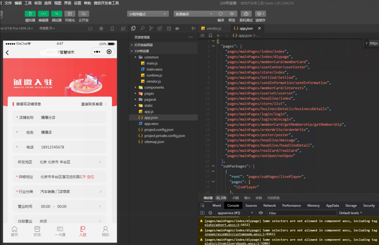Fold the "subPackages" array on line 25

(213, 166)
